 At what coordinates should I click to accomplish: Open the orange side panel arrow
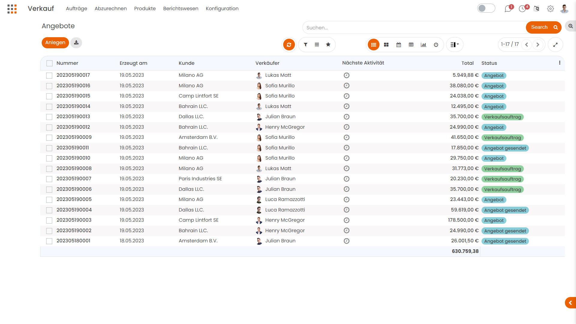(570, 303)
